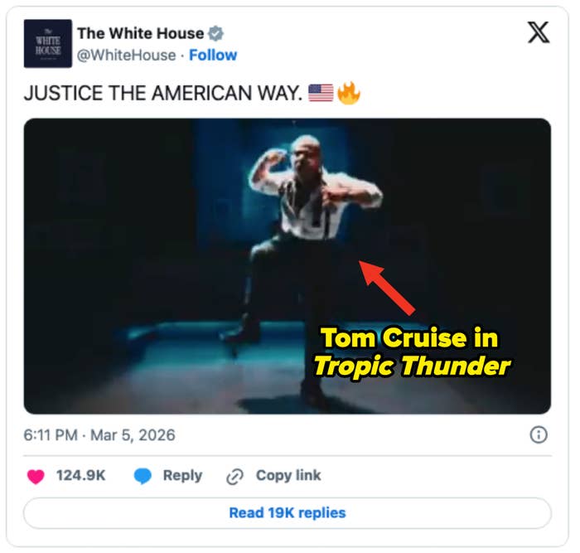Viewport: 580px width, 553px height.
Task: Open the White House profile avatar
Action: tap(47, 43)
